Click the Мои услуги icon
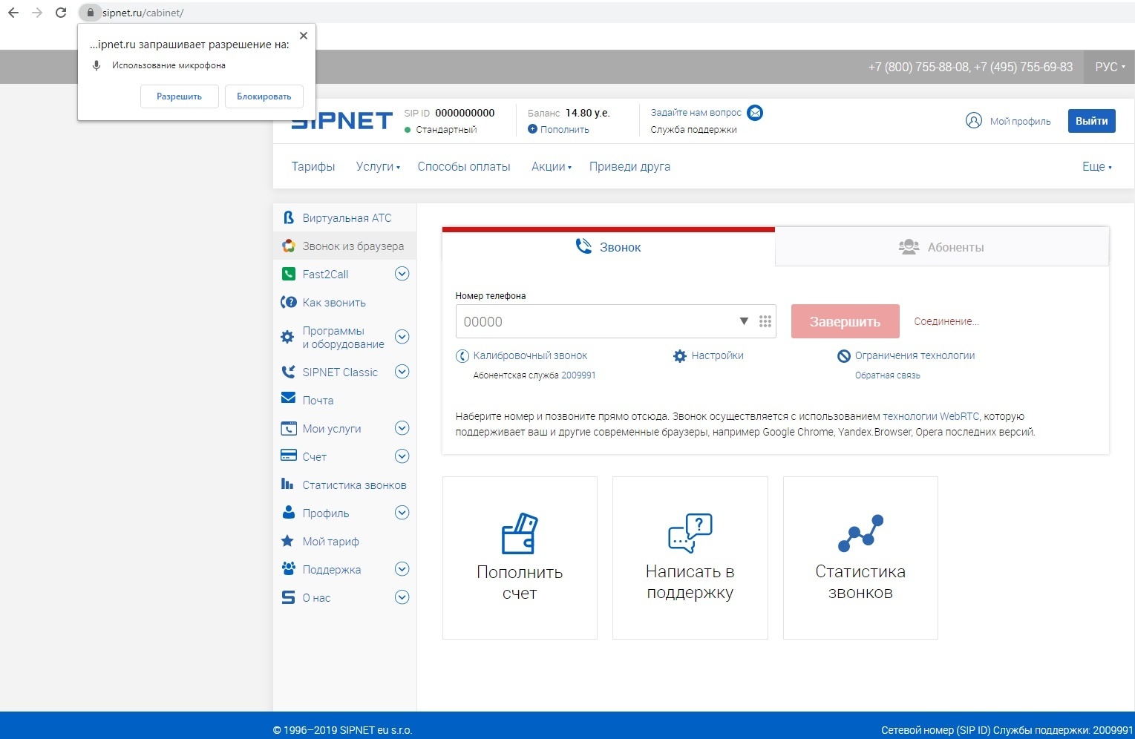Image resolution: width=1135 pixels, height=739 pixels. click(288, 428)
